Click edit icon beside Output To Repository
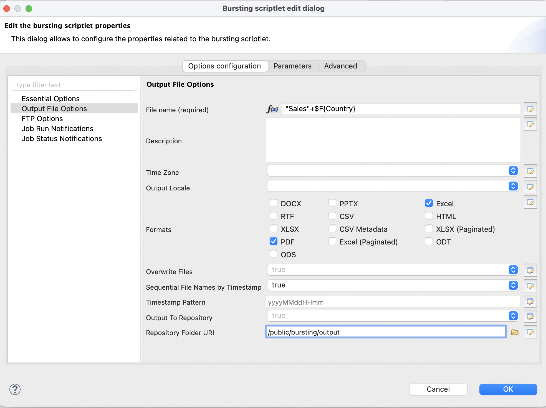This screenshot has width=546, height=408. pyautogui.click(x=530, y=317)
